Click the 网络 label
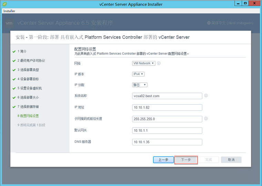 (77, 63)
